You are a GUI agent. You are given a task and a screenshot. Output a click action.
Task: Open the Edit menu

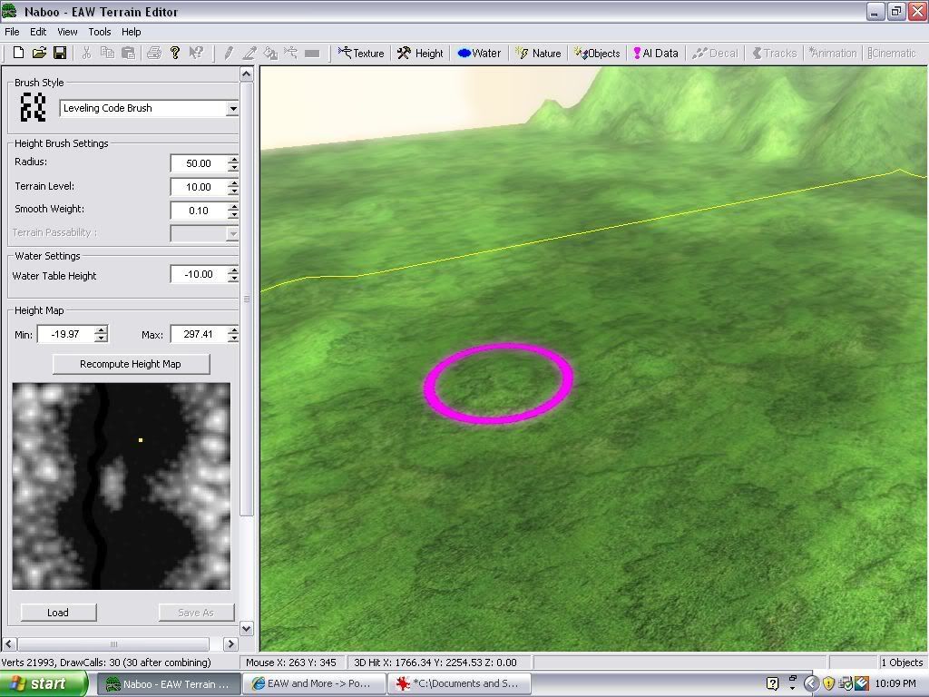[x=38, y=32]
